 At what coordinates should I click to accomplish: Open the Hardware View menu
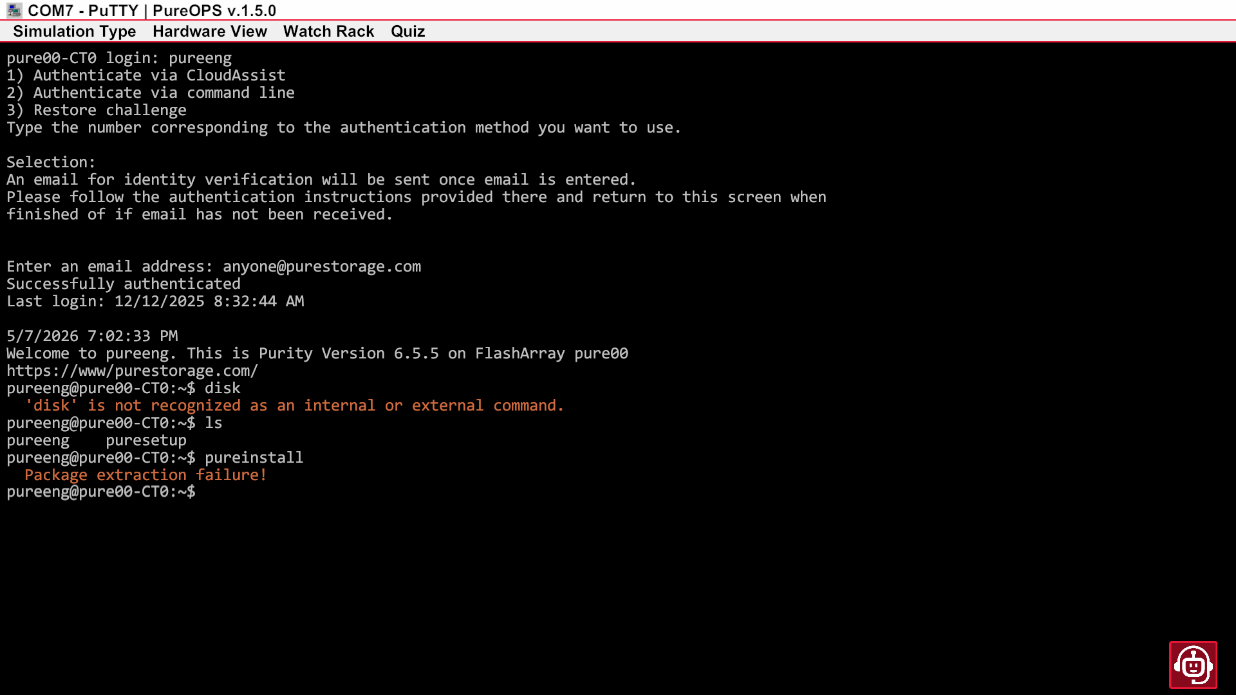[210, 32]
